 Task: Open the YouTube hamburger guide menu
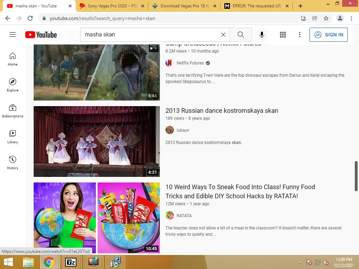coord(13,35)
